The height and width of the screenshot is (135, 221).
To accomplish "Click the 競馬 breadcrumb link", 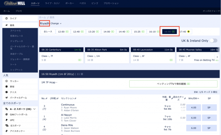I will click(x=52, y=17).
